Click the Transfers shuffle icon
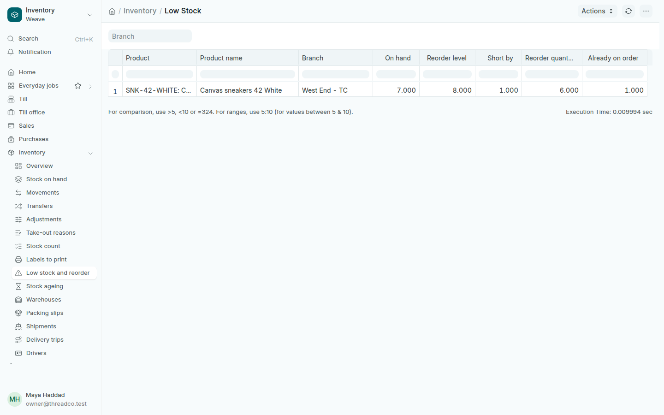This screenshot has width=664, height=415. coord(18,206)
